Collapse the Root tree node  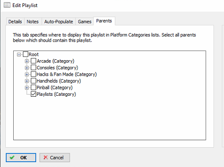coord(19,54)
